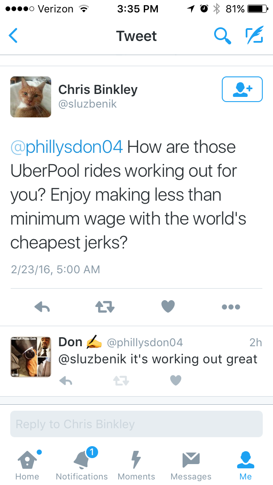Like Don's reply with heart icon
Screen dimensions: 273x485
(x=176, y=380)
